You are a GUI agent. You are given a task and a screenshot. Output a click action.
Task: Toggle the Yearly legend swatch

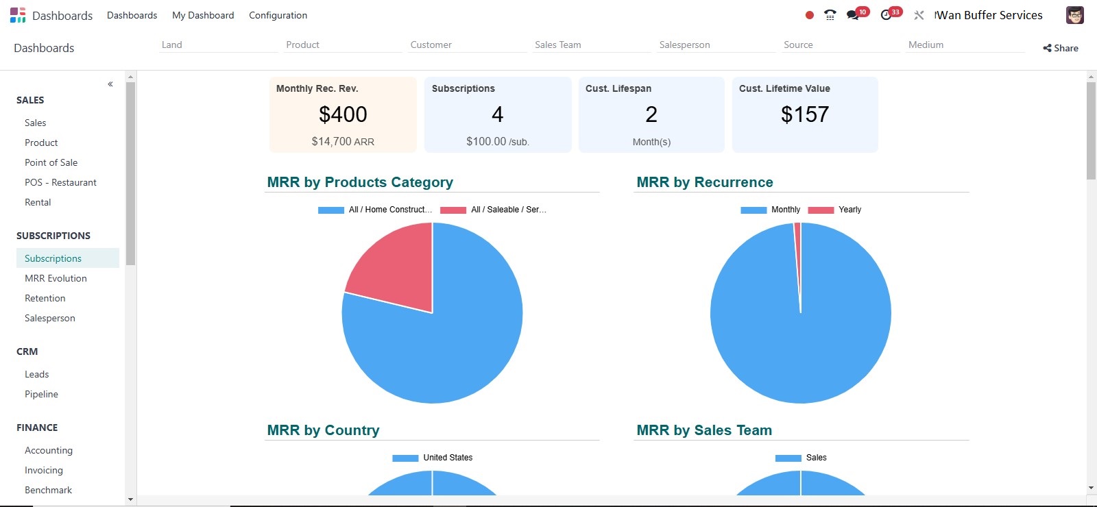point(821,210)
